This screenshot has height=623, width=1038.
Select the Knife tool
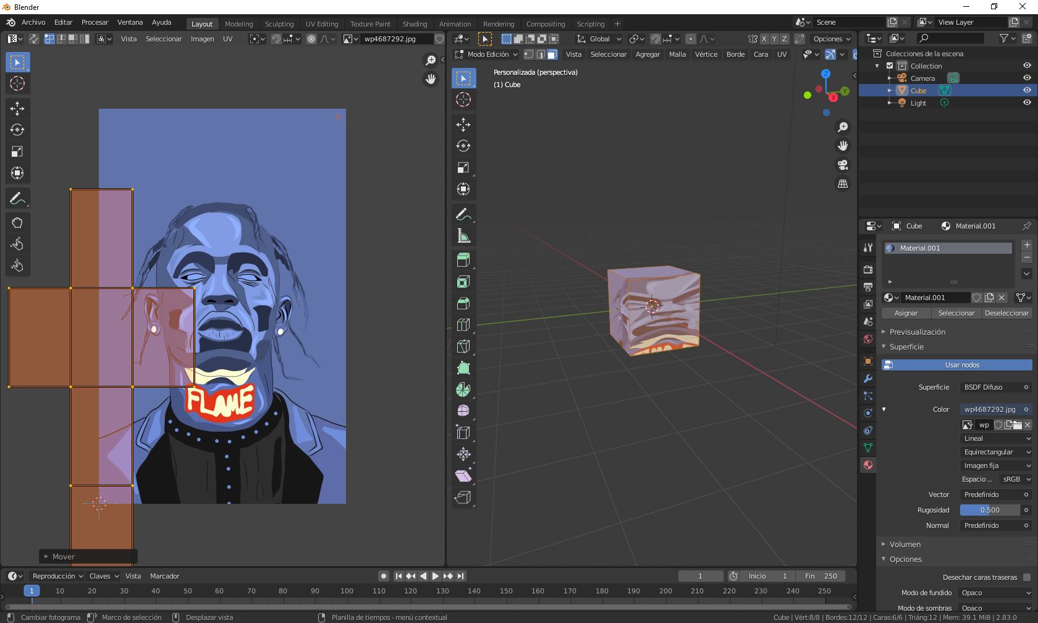[463, 346]
